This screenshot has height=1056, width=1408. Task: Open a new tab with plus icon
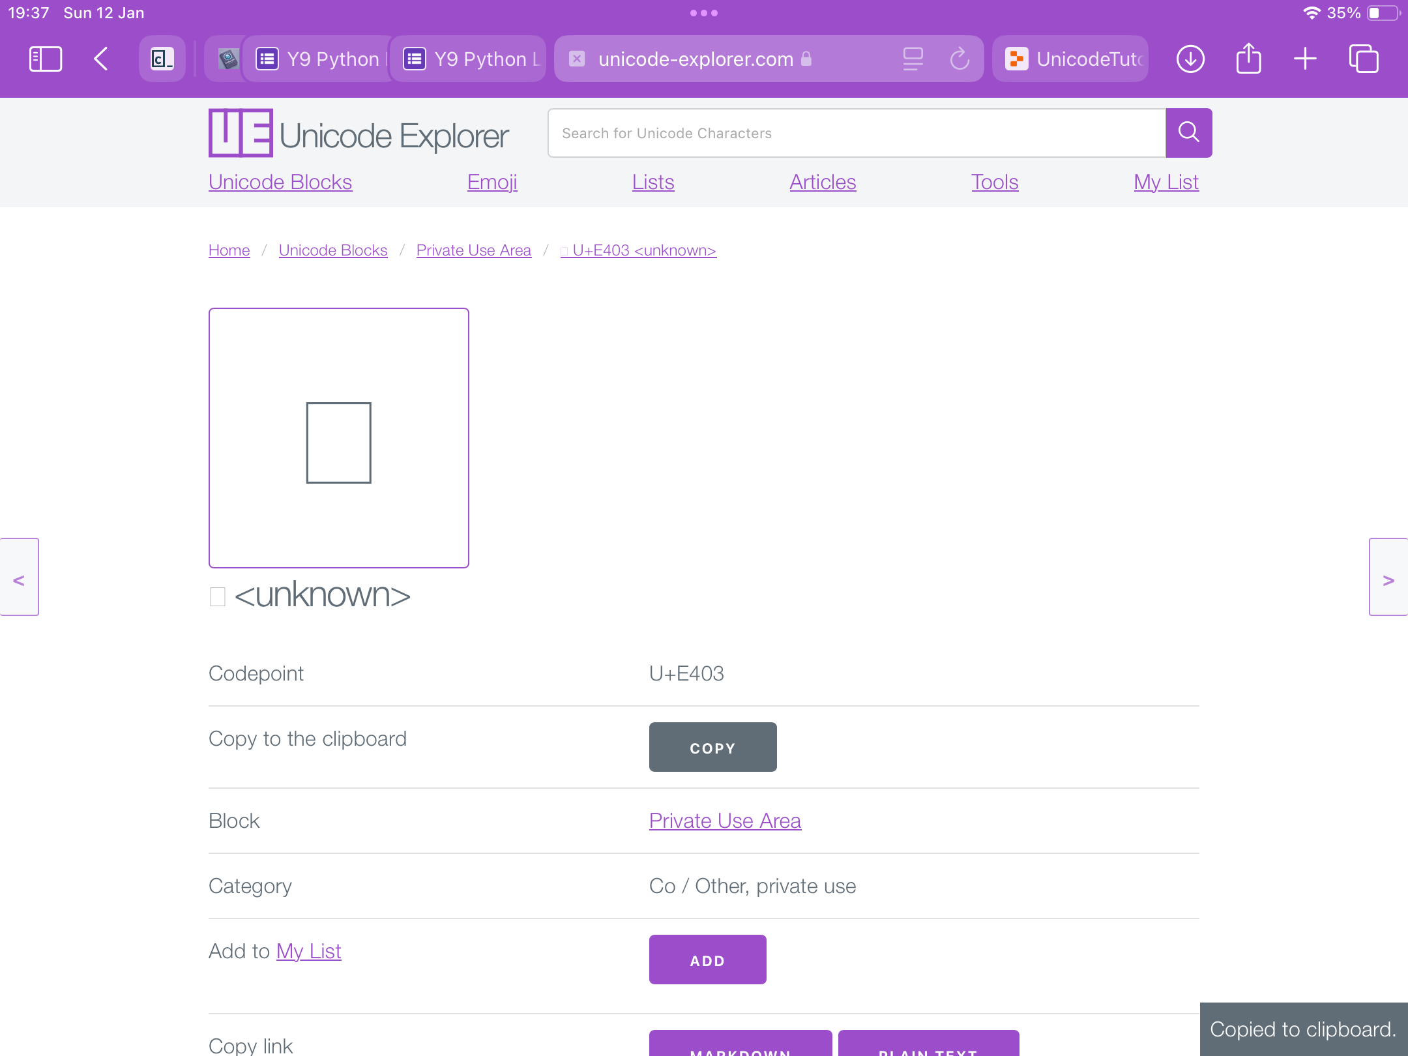pos(1305,59)
